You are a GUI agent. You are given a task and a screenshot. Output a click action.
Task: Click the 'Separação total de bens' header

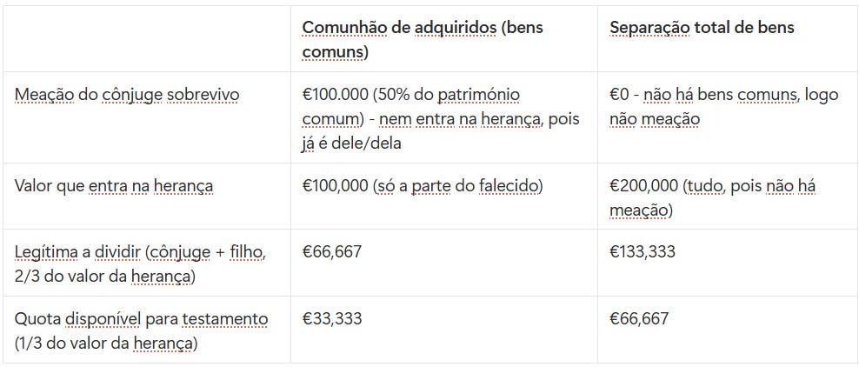(x=702, y=27)
